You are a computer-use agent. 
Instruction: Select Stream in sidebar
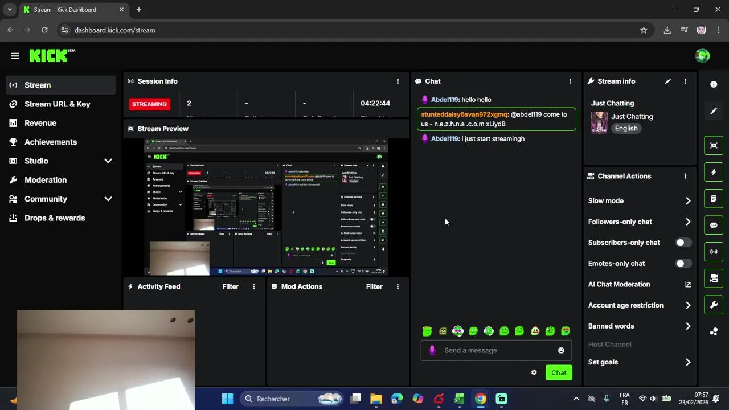coord(60,85)
